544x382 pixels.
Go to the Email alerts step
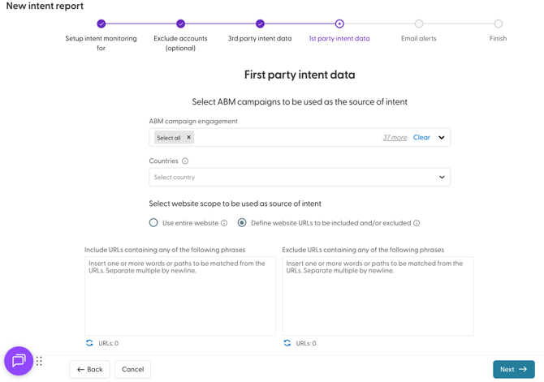419,24
